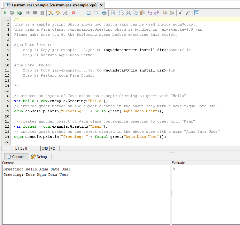Click 'Greeting: Hello Aqua Data User' console line
The width and height of the screenshot is (240, 225).
[x=37, y=169]
